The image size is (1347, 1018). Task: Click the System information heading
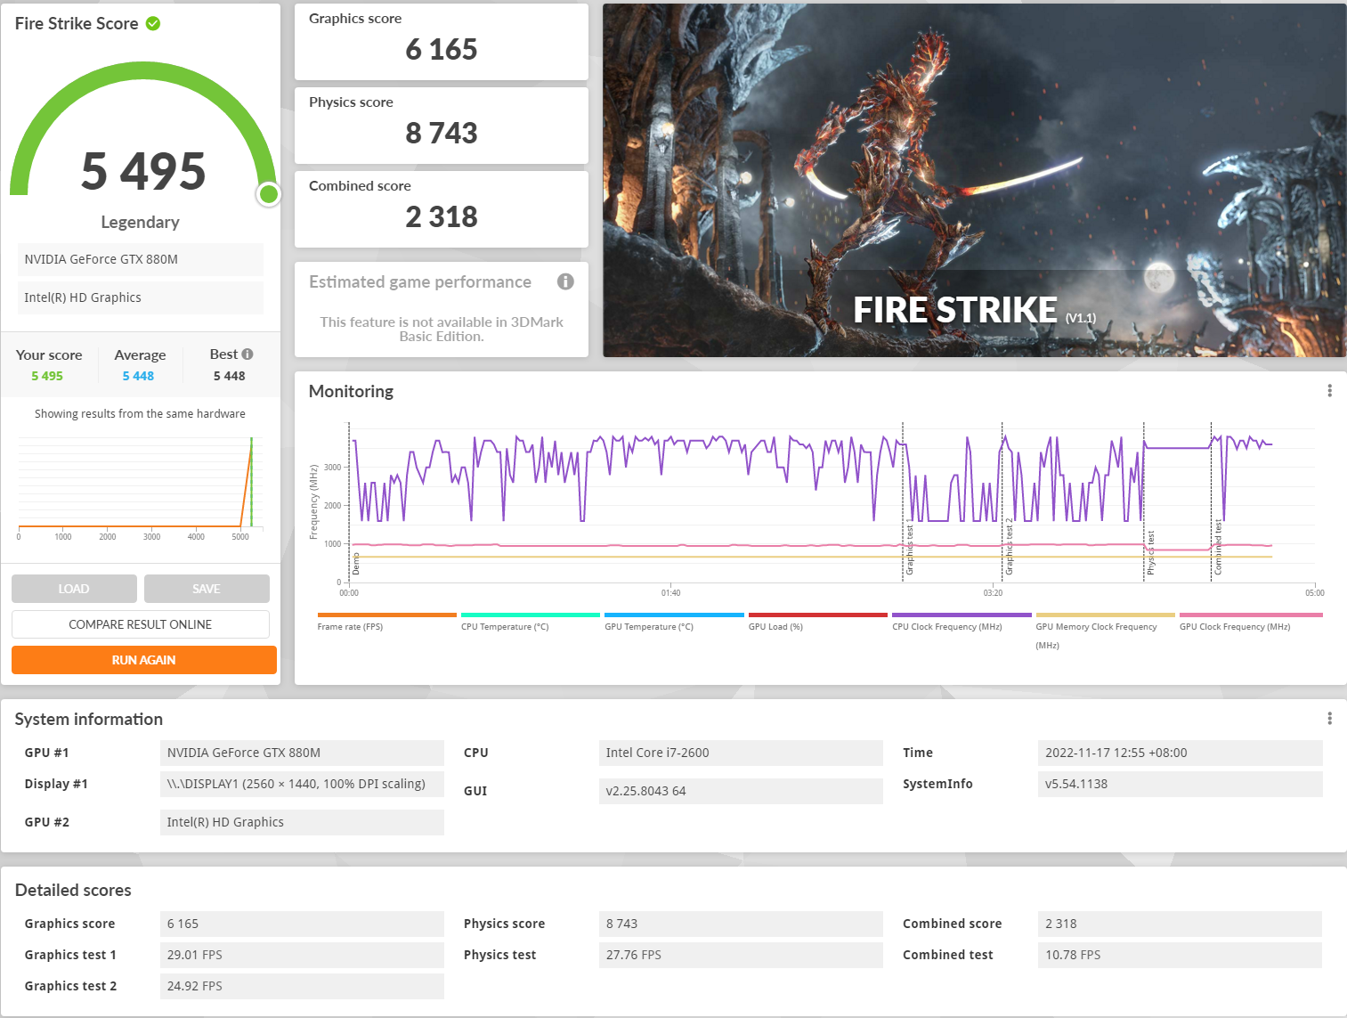click(x=89, y=719)
